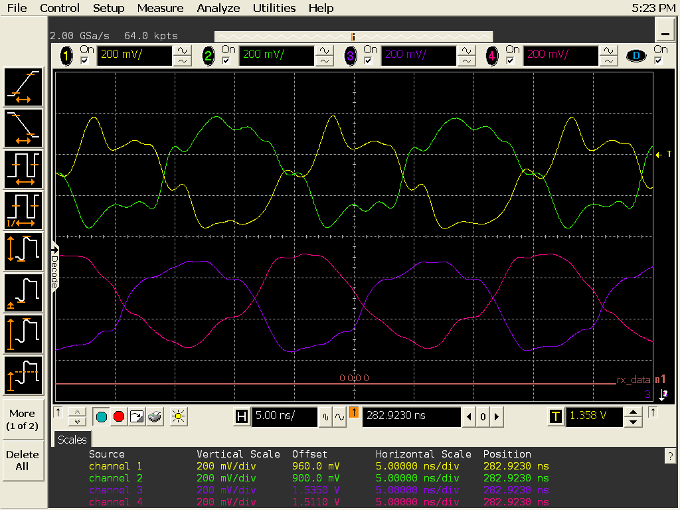This screenshot has height=510, width=680.
Task: Click the horizontal H setup button
Action: tap(242, 417)
